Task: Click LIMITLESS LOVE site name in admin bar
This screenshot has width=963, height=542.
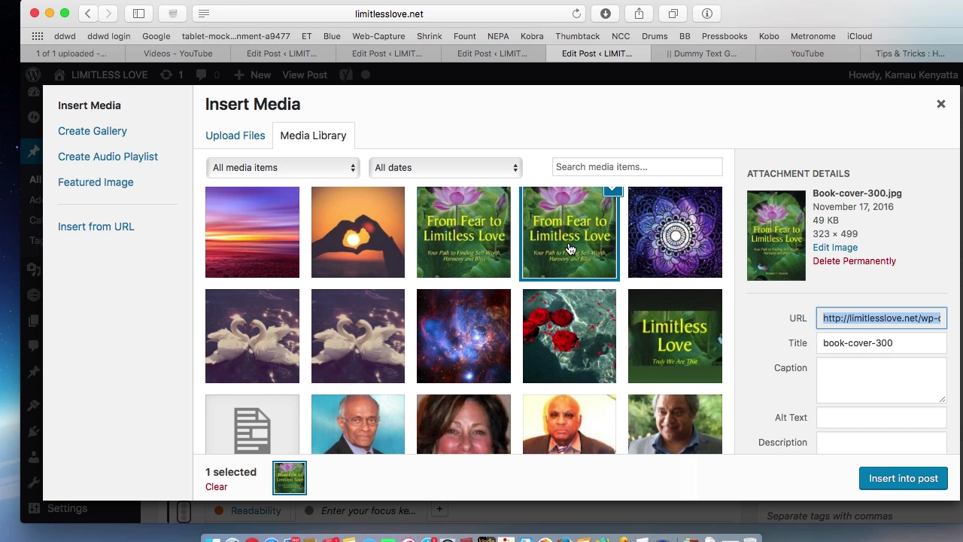Action: 101,75
